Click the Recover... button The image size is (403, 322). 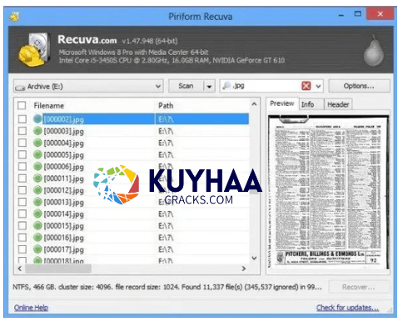[359, 287]
